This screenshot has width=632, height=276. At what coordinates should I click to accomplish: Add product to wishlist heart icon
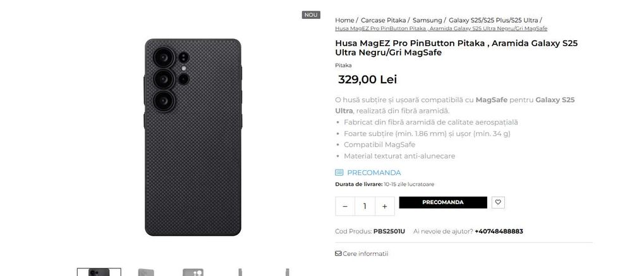498,202
